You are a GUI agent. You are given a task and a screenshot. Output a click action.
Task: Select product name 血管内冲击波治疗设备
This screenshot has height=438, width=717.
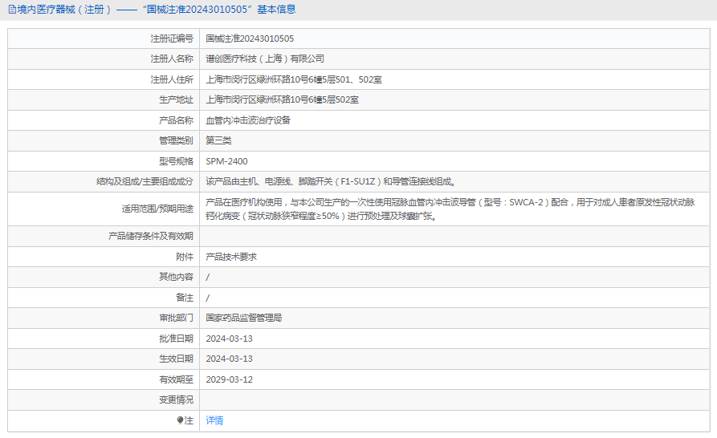pyautogui.click(x=248, y=120)
